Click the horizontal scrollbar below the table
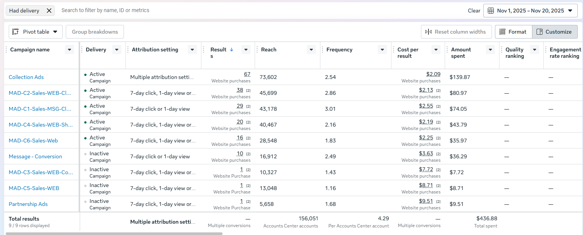Viewport: 583px width, 235px height. pyautogui.click(x=114, y=233)
